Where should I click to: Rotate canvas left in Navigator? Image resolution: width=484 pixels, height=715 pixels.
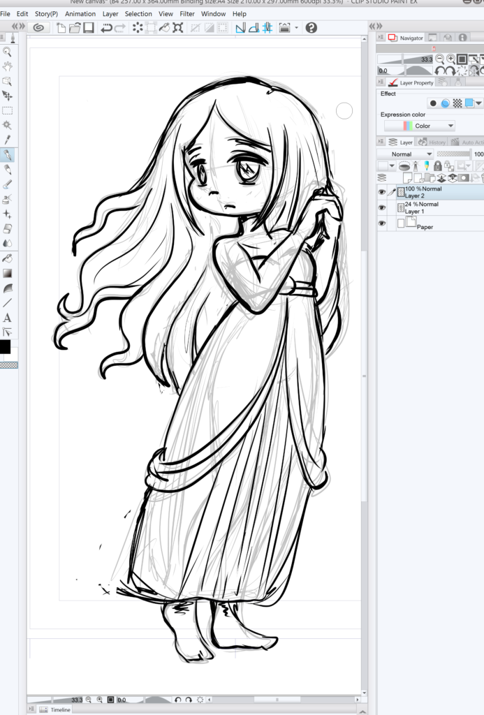pyautogui.click(x=440, y=71)
